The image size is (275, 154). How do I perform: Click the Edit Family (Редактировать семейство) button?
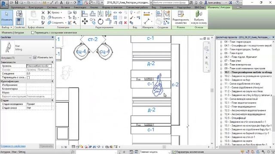coord(180,18)
